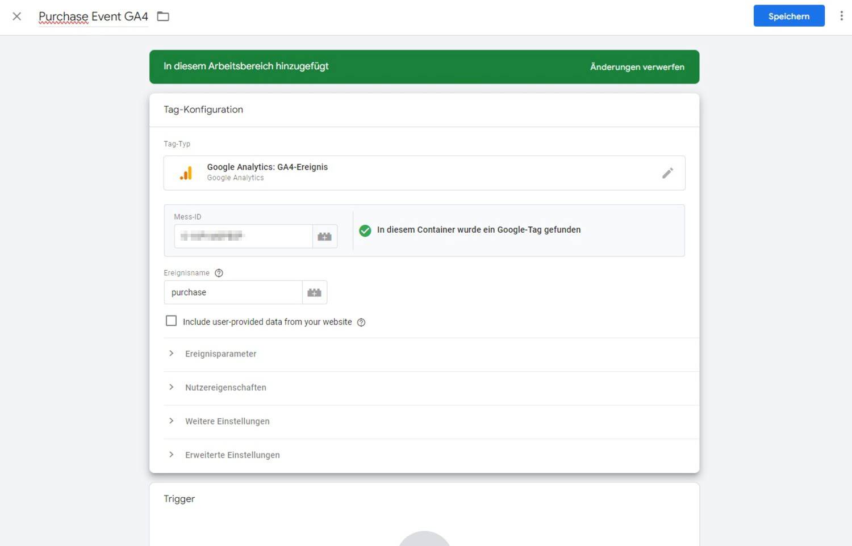Click into the Mess-ID input field
The width and height of the screenshot is (852, 546).
click(x=244, y=237)
